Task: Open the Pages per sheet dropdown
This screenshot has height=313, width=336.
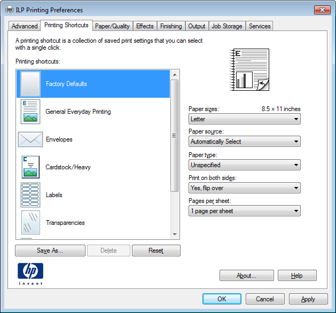Action: click(245, 211)
